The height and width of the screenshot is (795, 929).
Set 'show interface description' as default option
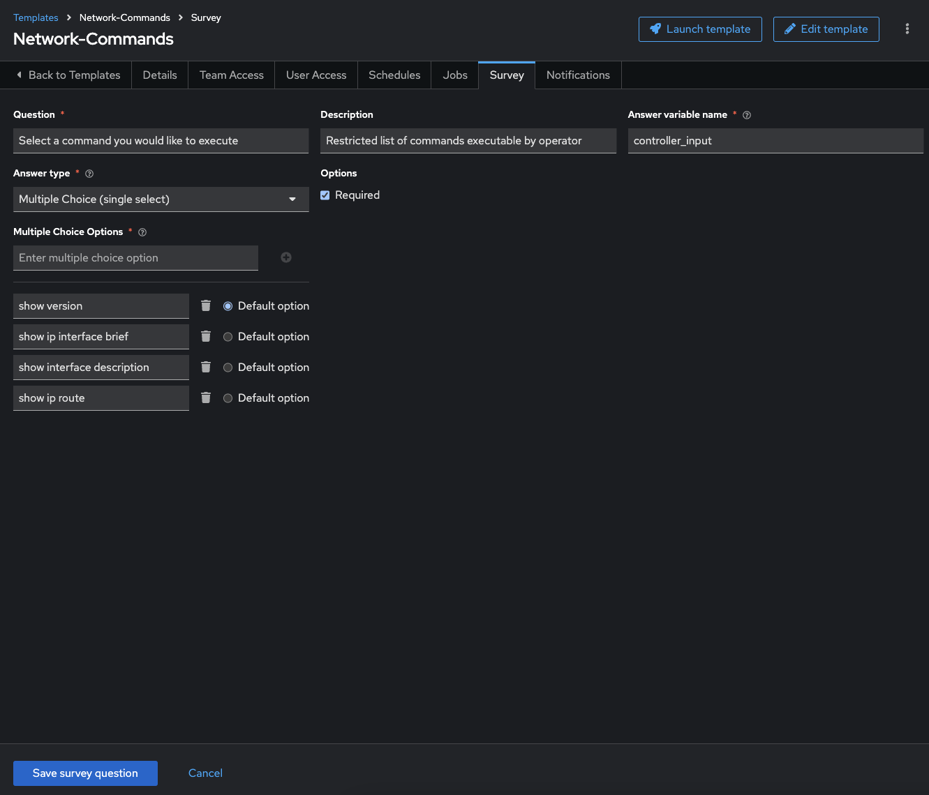[x=228, y=368]
